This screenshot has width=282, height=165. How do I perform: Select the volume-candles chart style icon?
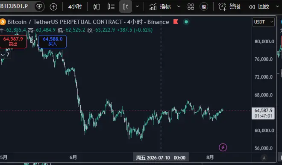pos(111,7)
